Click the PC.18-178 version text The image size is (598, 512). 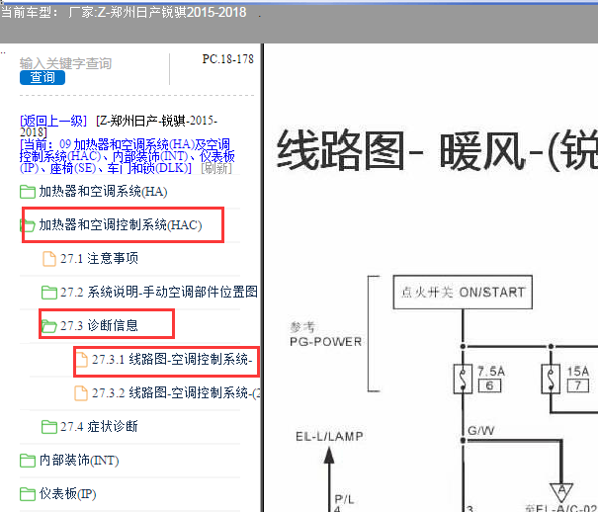[x=227, y=59]
